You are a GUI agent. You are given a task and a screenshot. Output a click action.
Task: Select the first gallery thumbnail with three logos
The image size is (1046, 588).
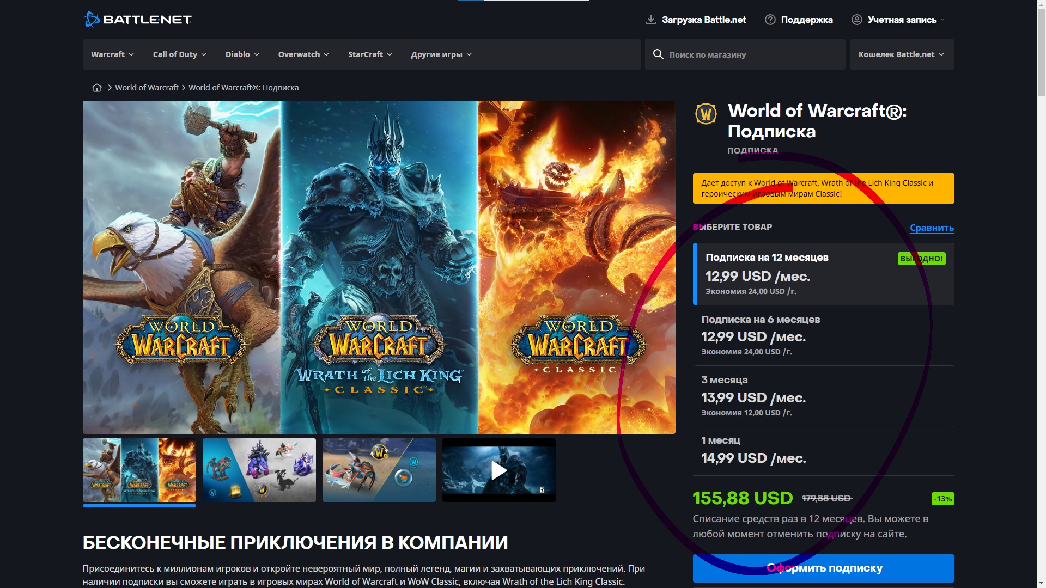click(139, 470)
